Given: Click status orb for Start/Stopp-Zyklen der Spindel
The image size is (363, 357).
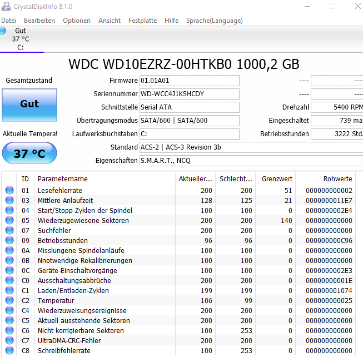Looking at the screenshot, I should click(9, 210).
